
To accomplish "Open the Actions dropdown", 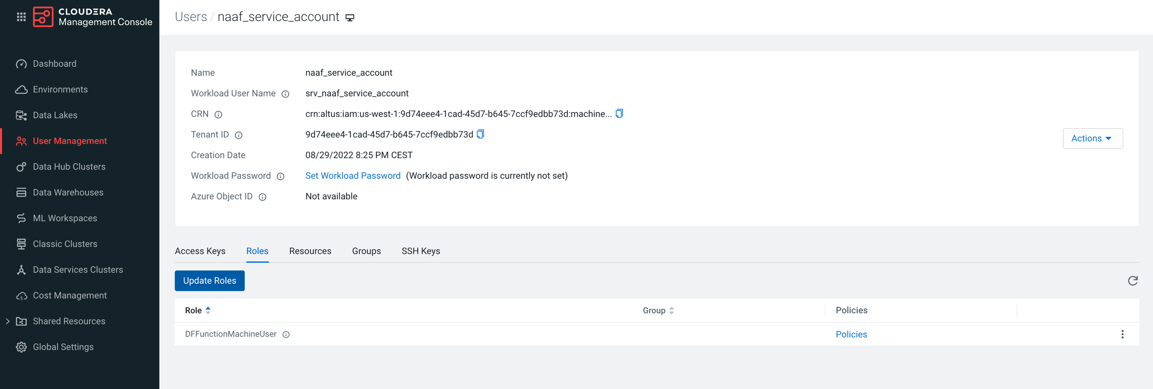I will 1092,138.
